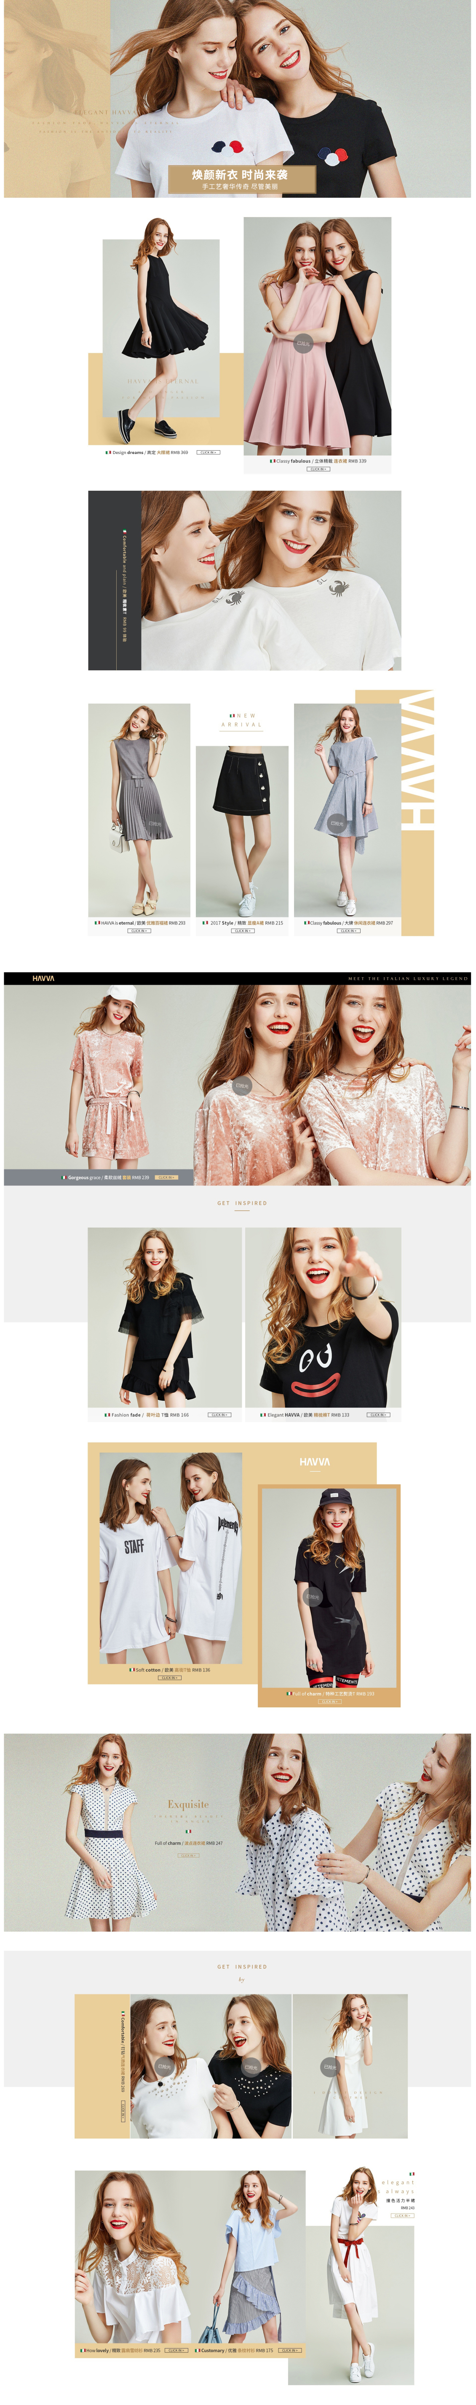Click the Classy fabulous RMB 339 label
The width and height of the screenshot is (476, 2405).
point(318,460)
